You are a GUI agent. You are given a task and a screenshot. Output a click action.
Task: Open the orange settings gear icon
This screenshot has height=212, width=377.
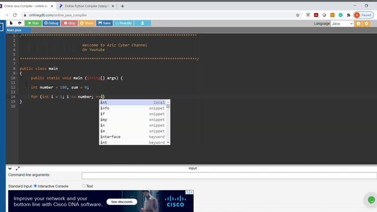pyautogui.click(x=366, y=24)
